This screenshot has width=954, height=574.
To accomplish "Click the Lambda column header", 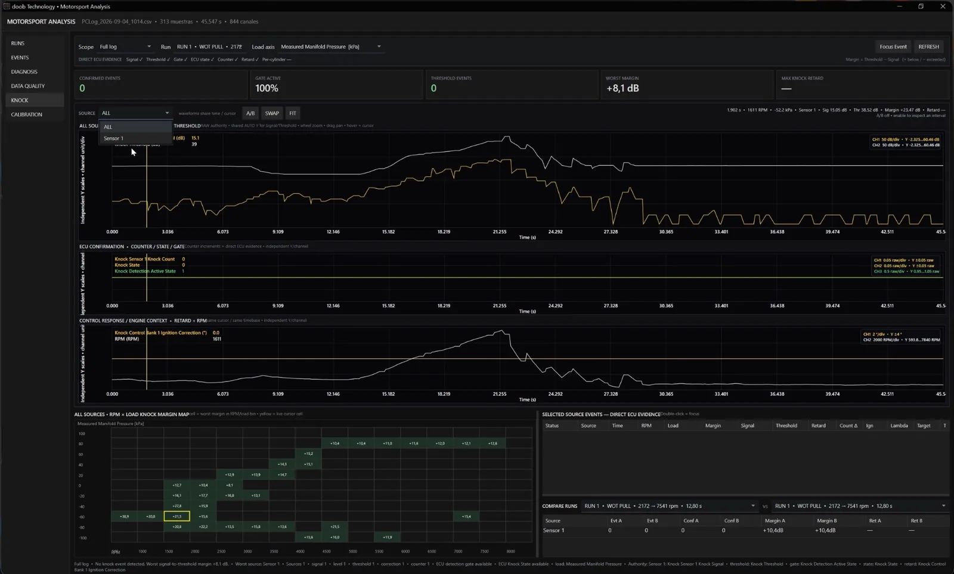I will click(x=899, y=426).
